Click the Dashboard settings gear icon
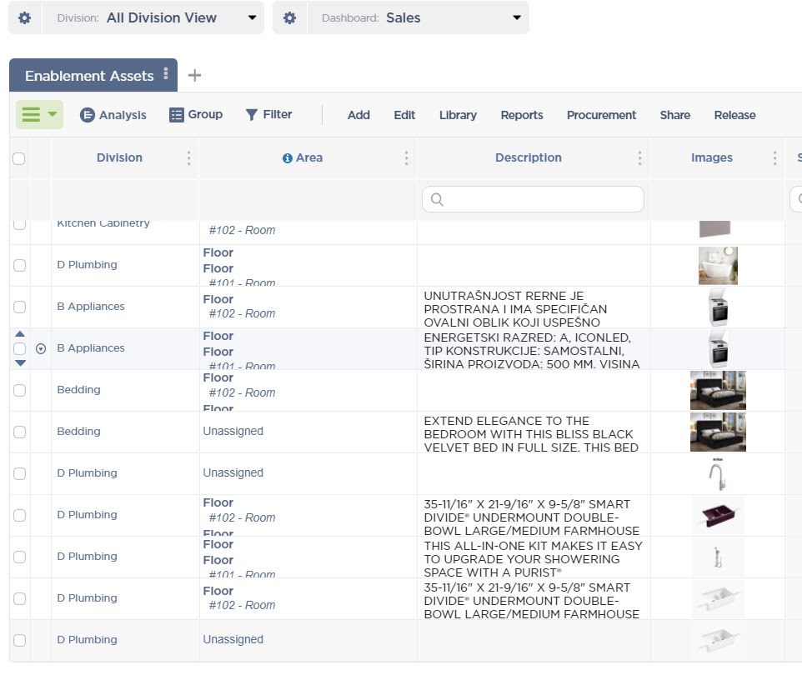This screenshot has height=675, width=802. (289, 17)
